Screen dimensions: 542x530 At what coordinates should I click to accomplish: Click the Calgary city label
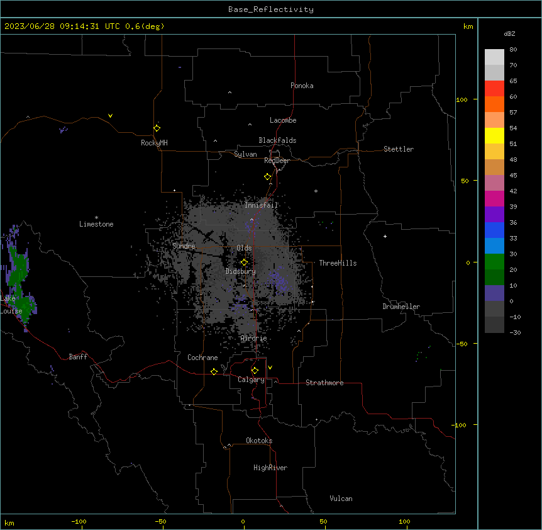click(251, 380)
